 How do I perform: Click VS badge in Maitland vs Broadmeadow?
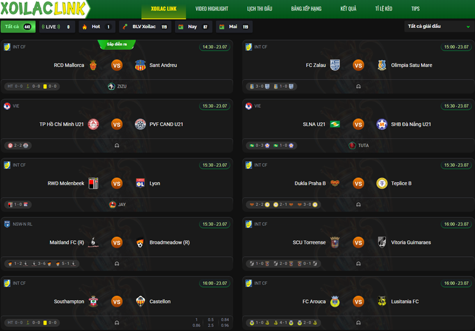point(116,243)
